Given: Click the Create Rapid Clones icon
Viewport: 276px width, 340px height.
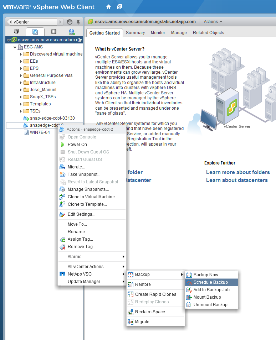Looking at the screenshot, I should (131, 294).
